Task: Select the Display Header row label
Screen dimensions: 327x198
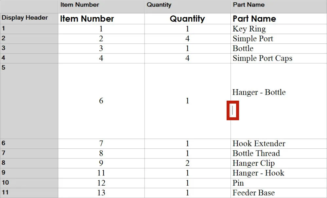Action: coord(29,19)
